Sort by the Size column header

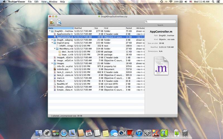[x=99, y=28]
